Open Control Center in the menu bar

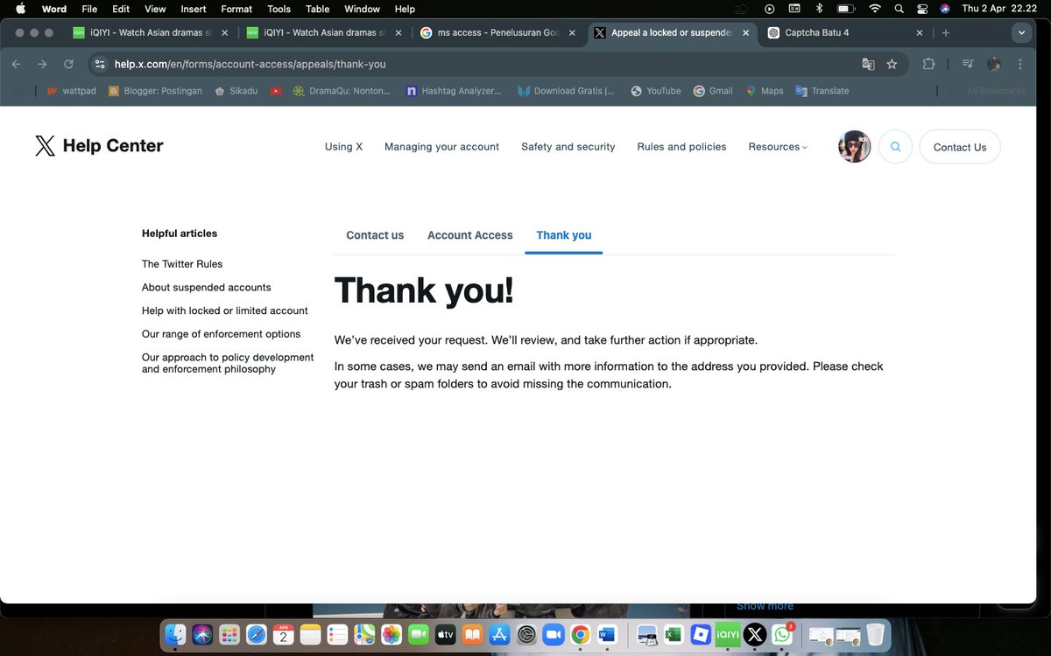pyautogui.click(x=922, y=9)
